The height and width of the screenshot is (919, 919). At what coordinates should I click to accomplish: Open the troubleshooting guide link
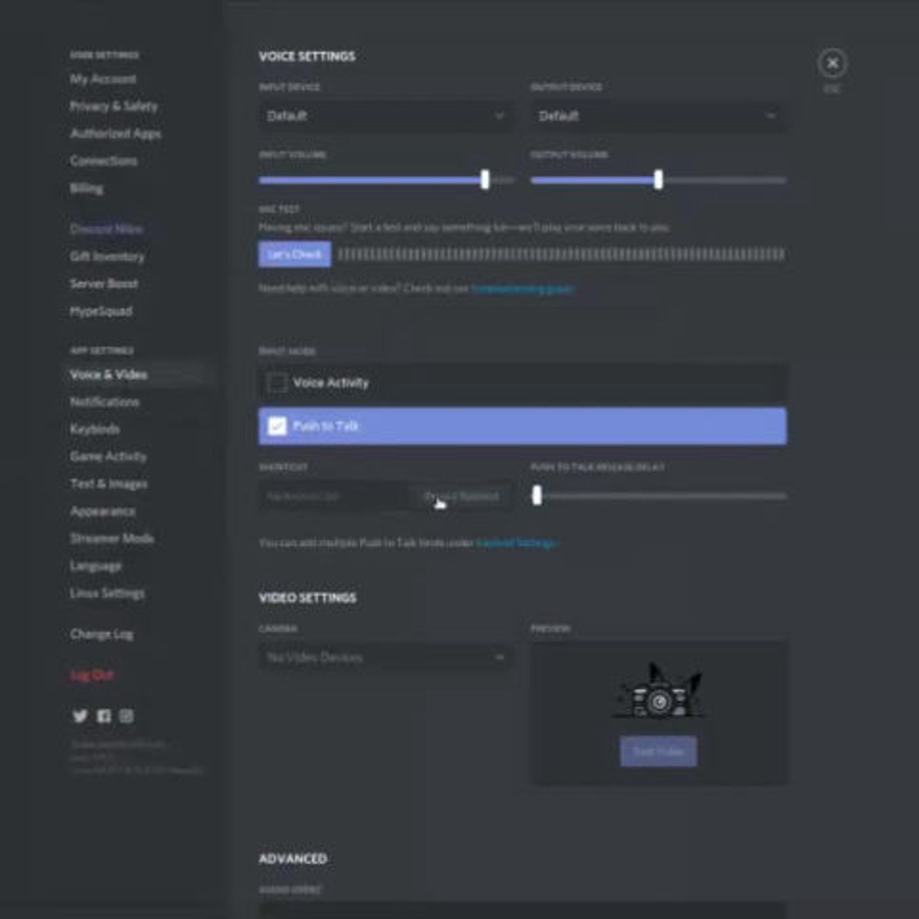523,288
